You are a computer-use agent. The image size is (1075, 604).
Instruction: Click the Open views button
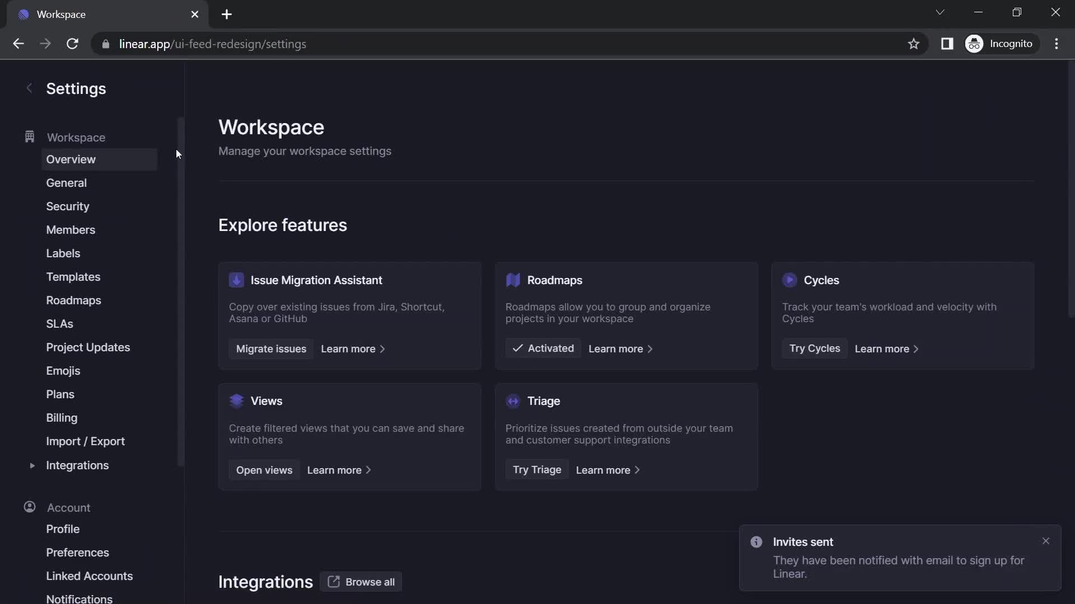coord(264,470)
